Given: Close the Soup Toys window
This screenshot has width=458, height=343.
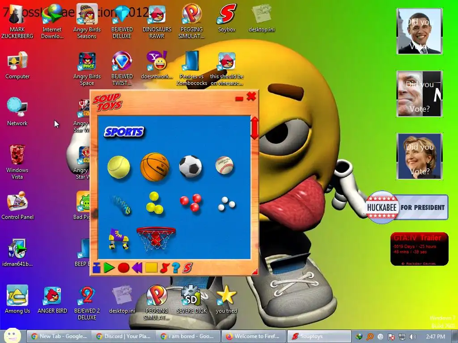Looking at the screenshot, I should 251,96.
